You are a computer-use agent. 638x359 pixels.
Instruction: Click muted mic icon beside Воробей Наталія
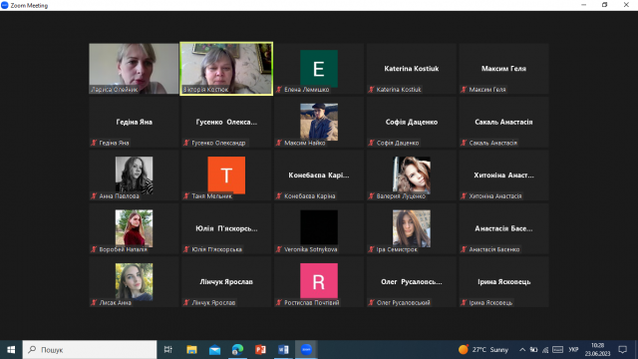(x=94, y=249)
